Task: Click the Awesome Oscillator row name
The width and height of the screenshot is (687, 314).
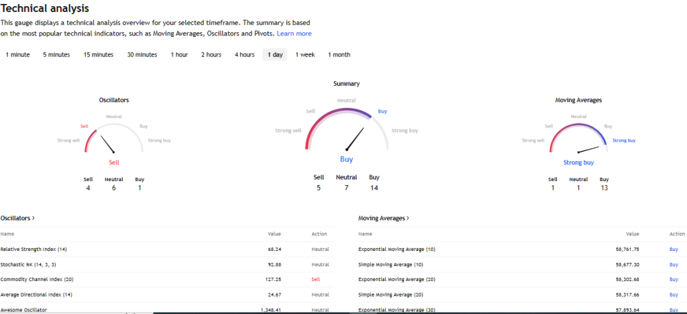Action: click(23, 309)
